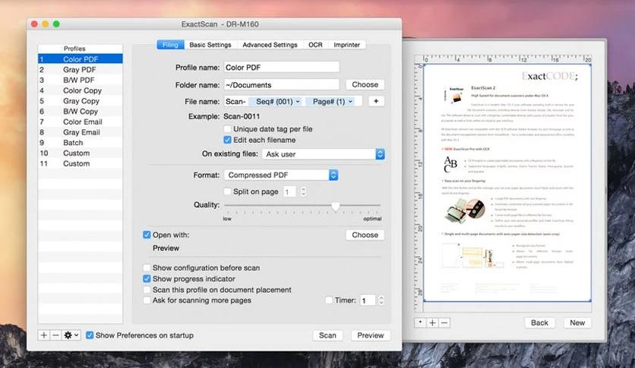This screenshot has width=635, height=368.
Task: Adjust the Split on page stepper
Action: tap(303, 192)
